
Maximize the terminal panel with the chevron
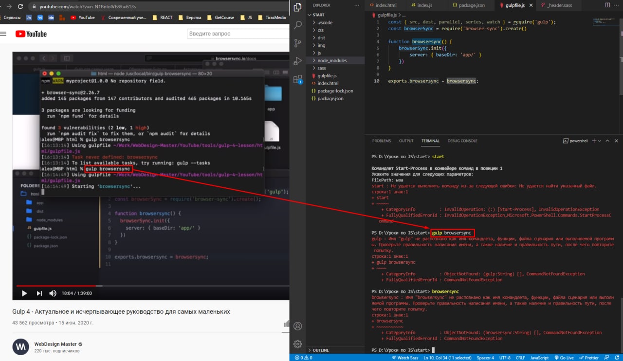click(608, 141)
